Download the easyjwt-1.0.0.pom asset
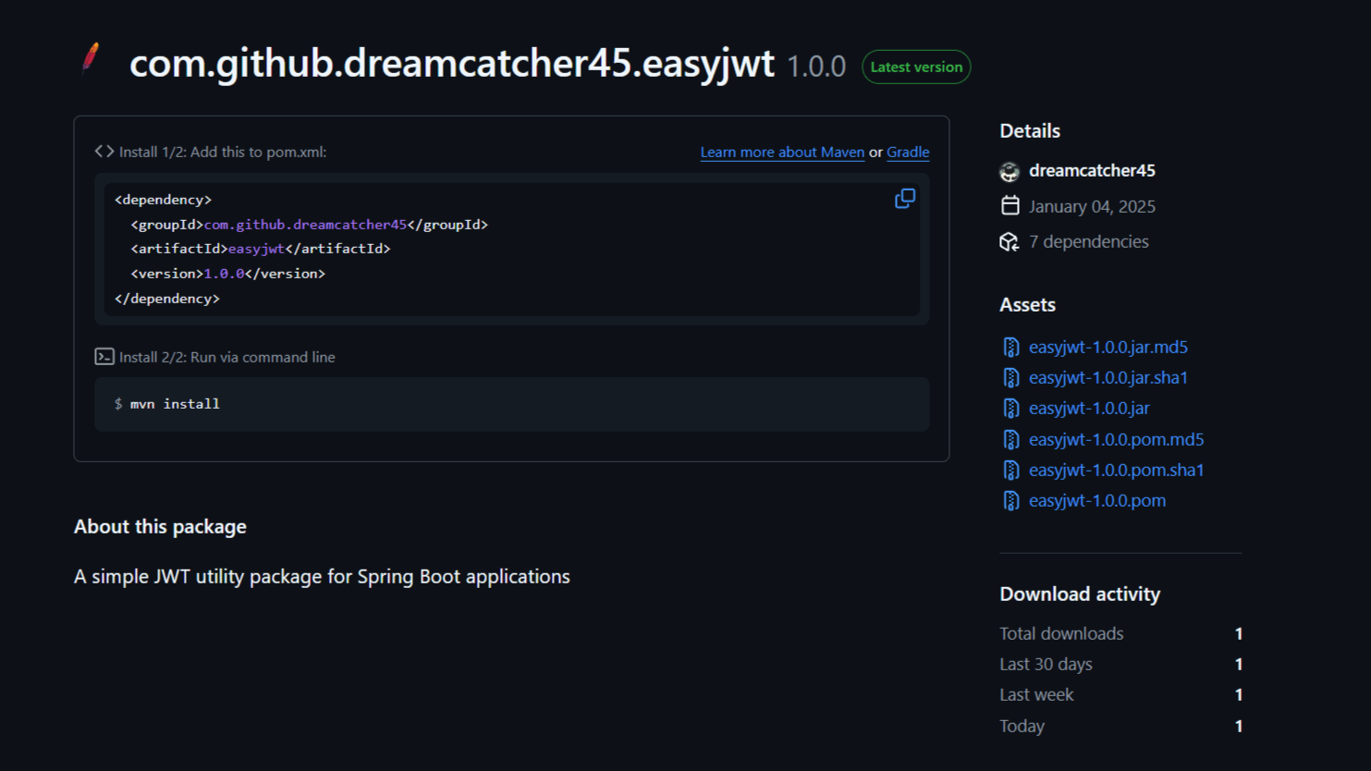 (x=1097, y=501)
